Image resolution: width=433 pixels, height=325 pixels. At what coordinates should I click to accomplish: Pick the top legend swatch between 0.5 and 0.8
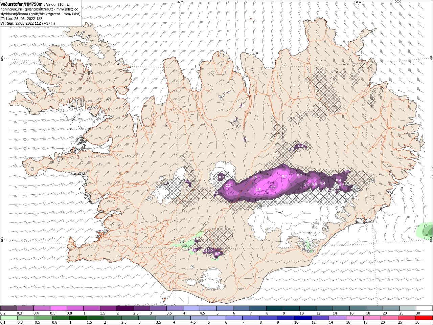click(x=58, y=308)
